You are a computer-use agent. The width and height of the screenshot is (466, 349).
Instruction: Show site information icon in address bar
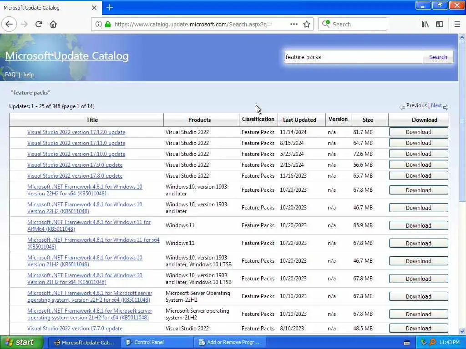coord(98,25)
